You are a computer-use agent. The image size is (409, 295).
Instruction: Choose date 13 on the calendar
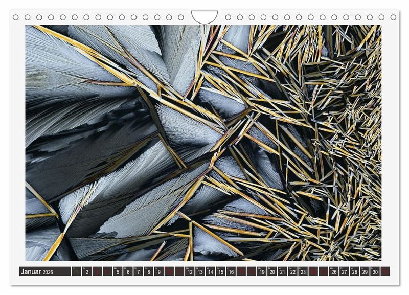point(200,271)
